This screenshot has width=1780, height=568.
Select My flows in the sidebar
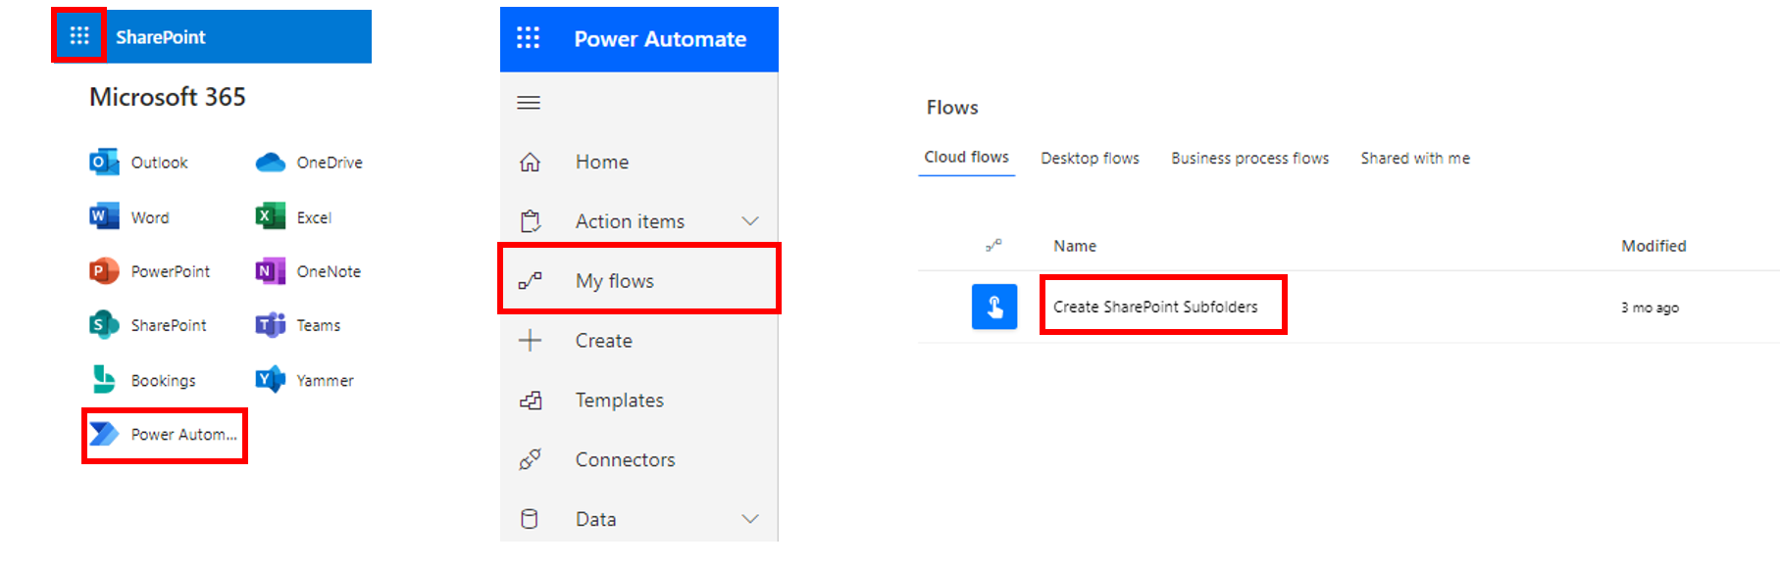click(x=615, y=281)
